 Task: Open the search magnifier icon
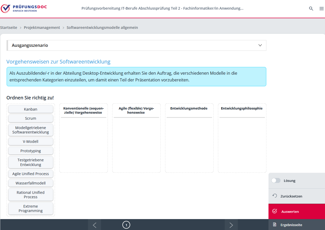tap(311, 9)
